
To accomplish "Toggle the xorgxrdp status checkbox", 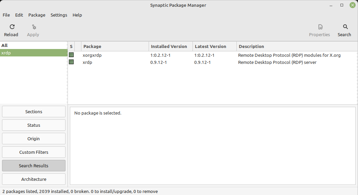I will point(71,55).
